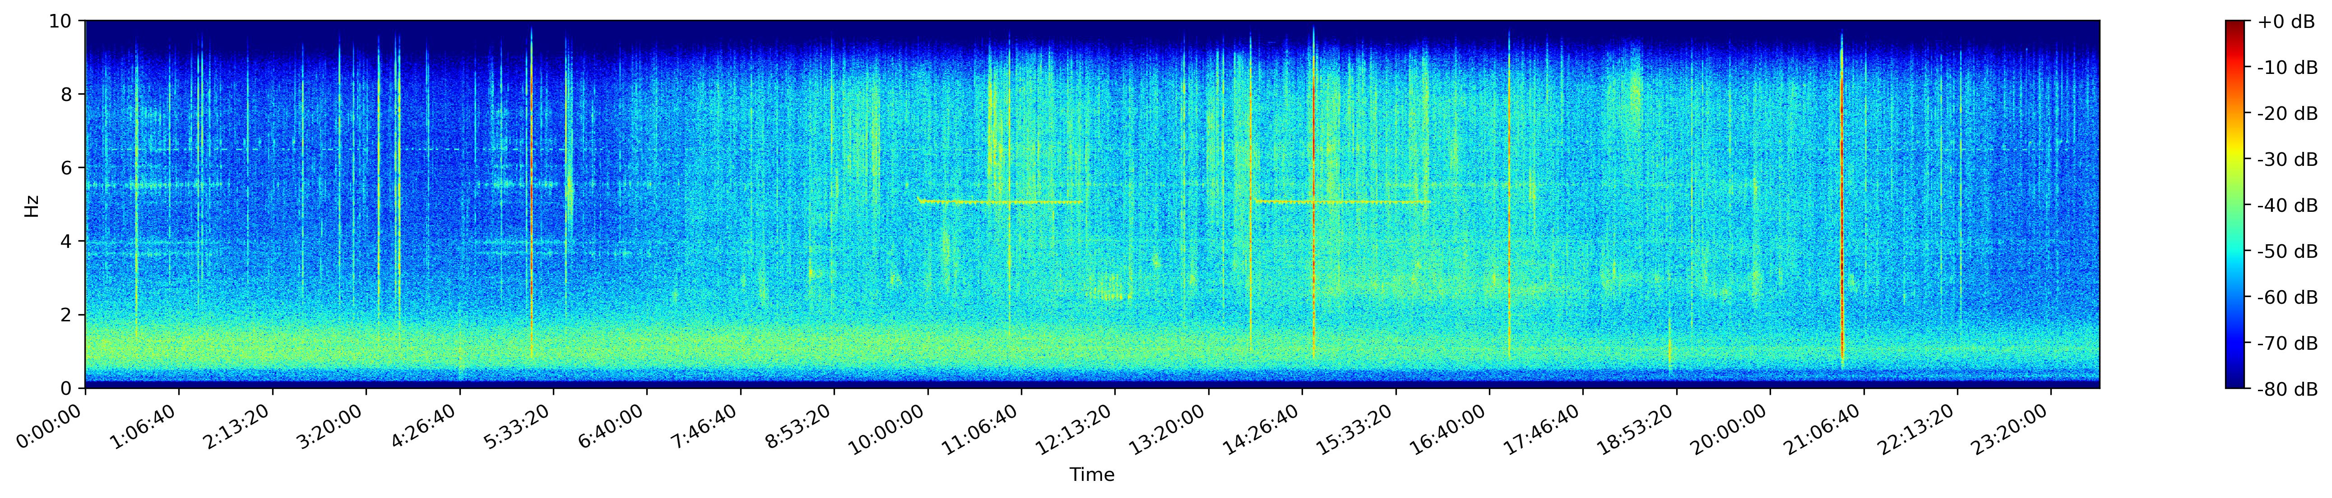
Task: Select the Hz axis title
Action: 32,205
